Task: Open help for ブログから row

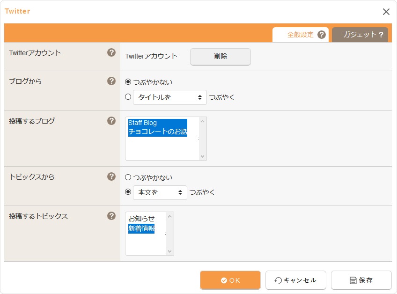Action: [x=111, y=81]
